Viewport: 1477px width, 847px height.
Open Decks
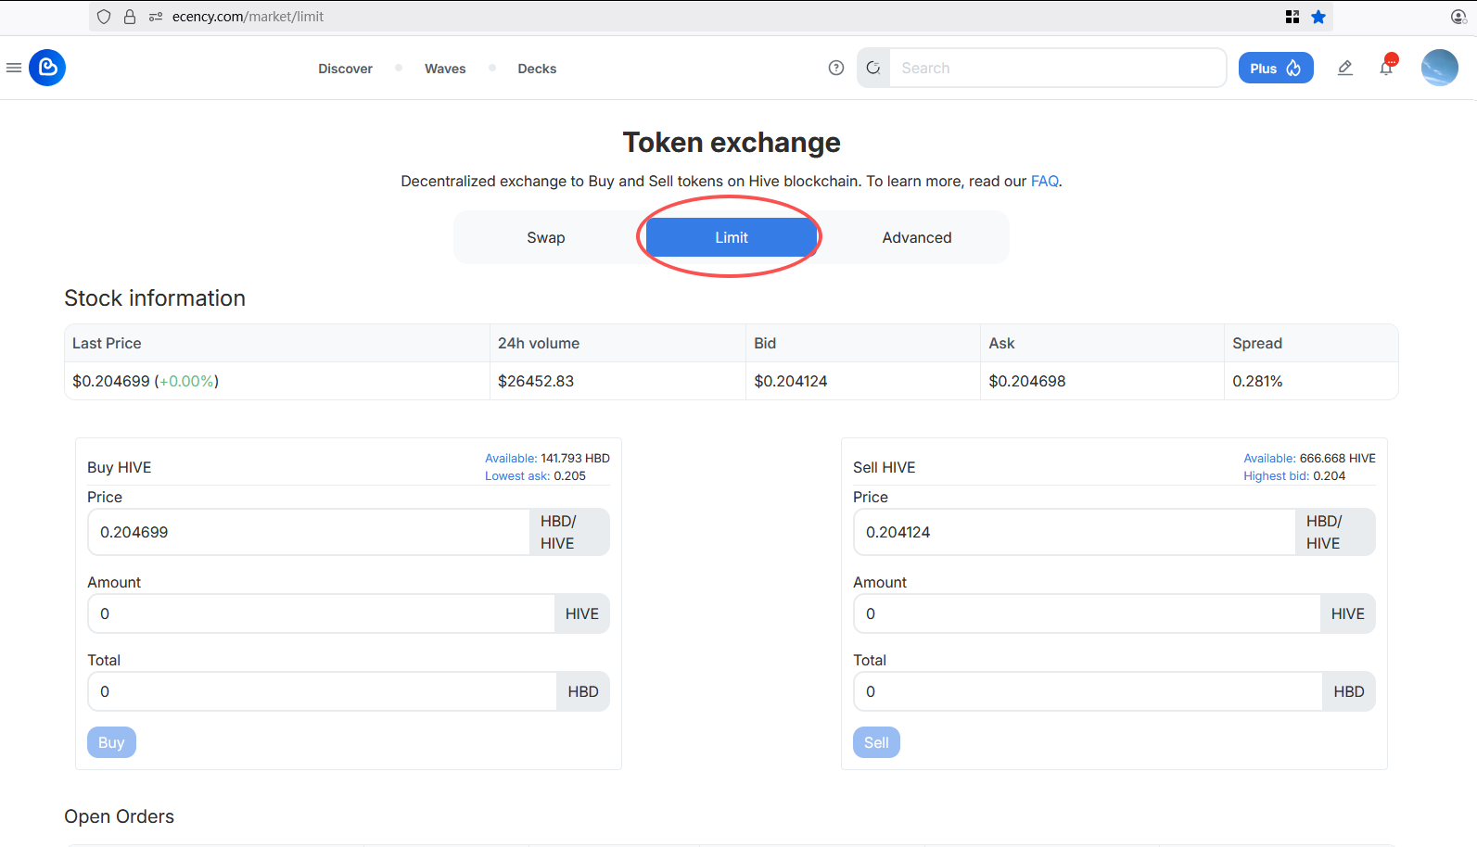(537, 69)
